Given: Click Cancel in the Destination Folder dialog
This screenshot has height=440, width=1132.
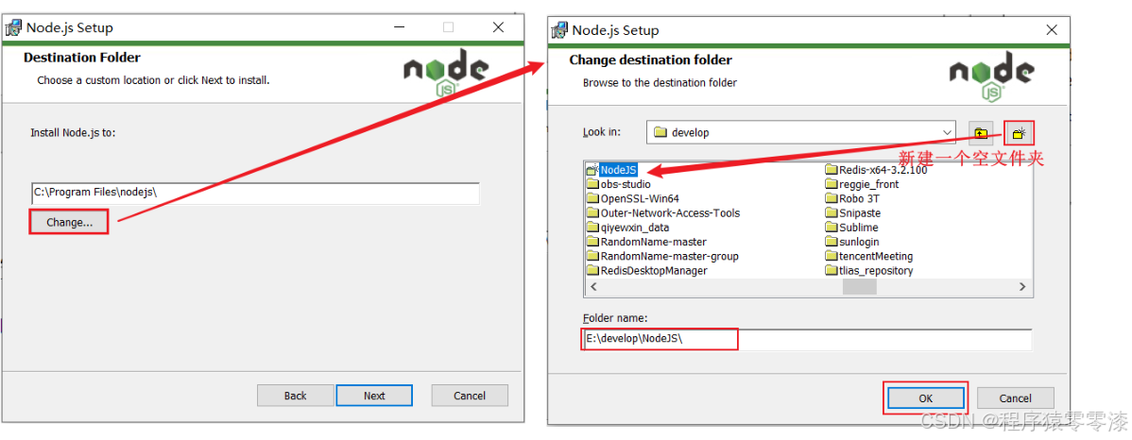Looking at the screenshot, I should (x=470, y=396).
